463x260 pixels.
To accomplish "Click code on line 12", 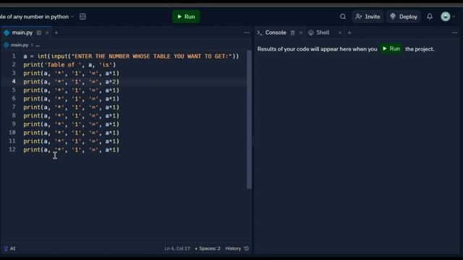I will pyautogui.click(x=71, y=149).
